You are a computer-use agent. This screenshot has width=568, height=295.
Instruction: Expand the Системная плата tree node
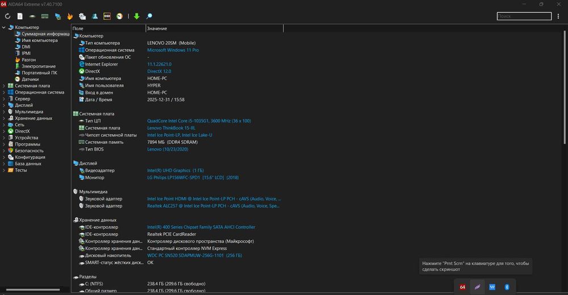click(x=4, y=86)
